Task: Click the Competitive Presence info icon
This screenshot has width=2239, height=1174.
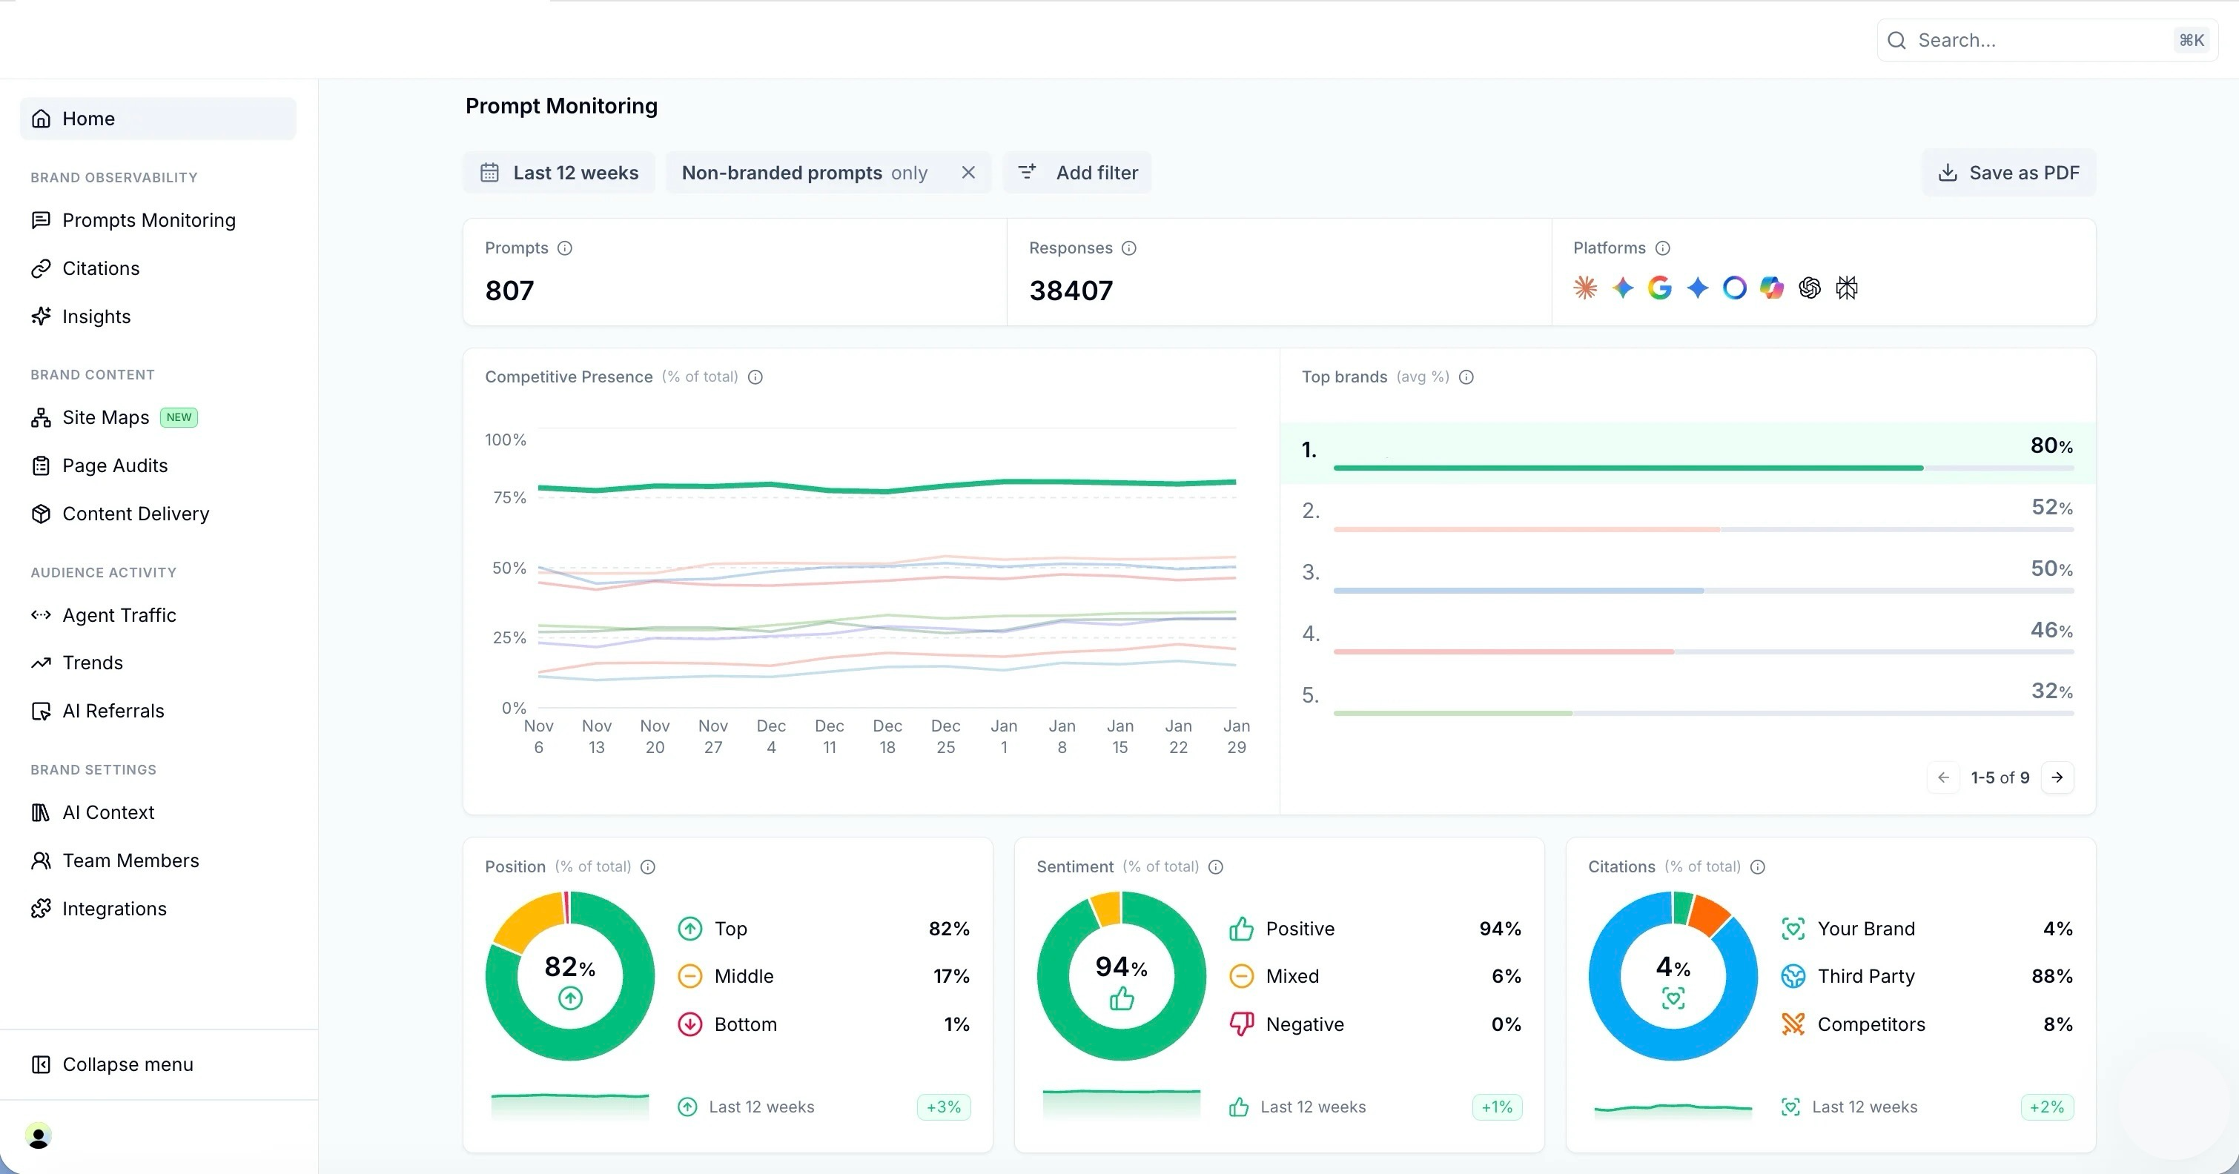Action: pos(755,377)
